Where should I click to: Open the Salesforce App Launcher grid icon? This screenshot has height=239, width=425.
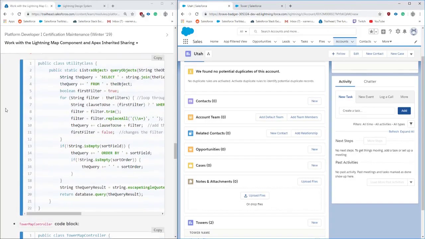[x=186, y=41]
